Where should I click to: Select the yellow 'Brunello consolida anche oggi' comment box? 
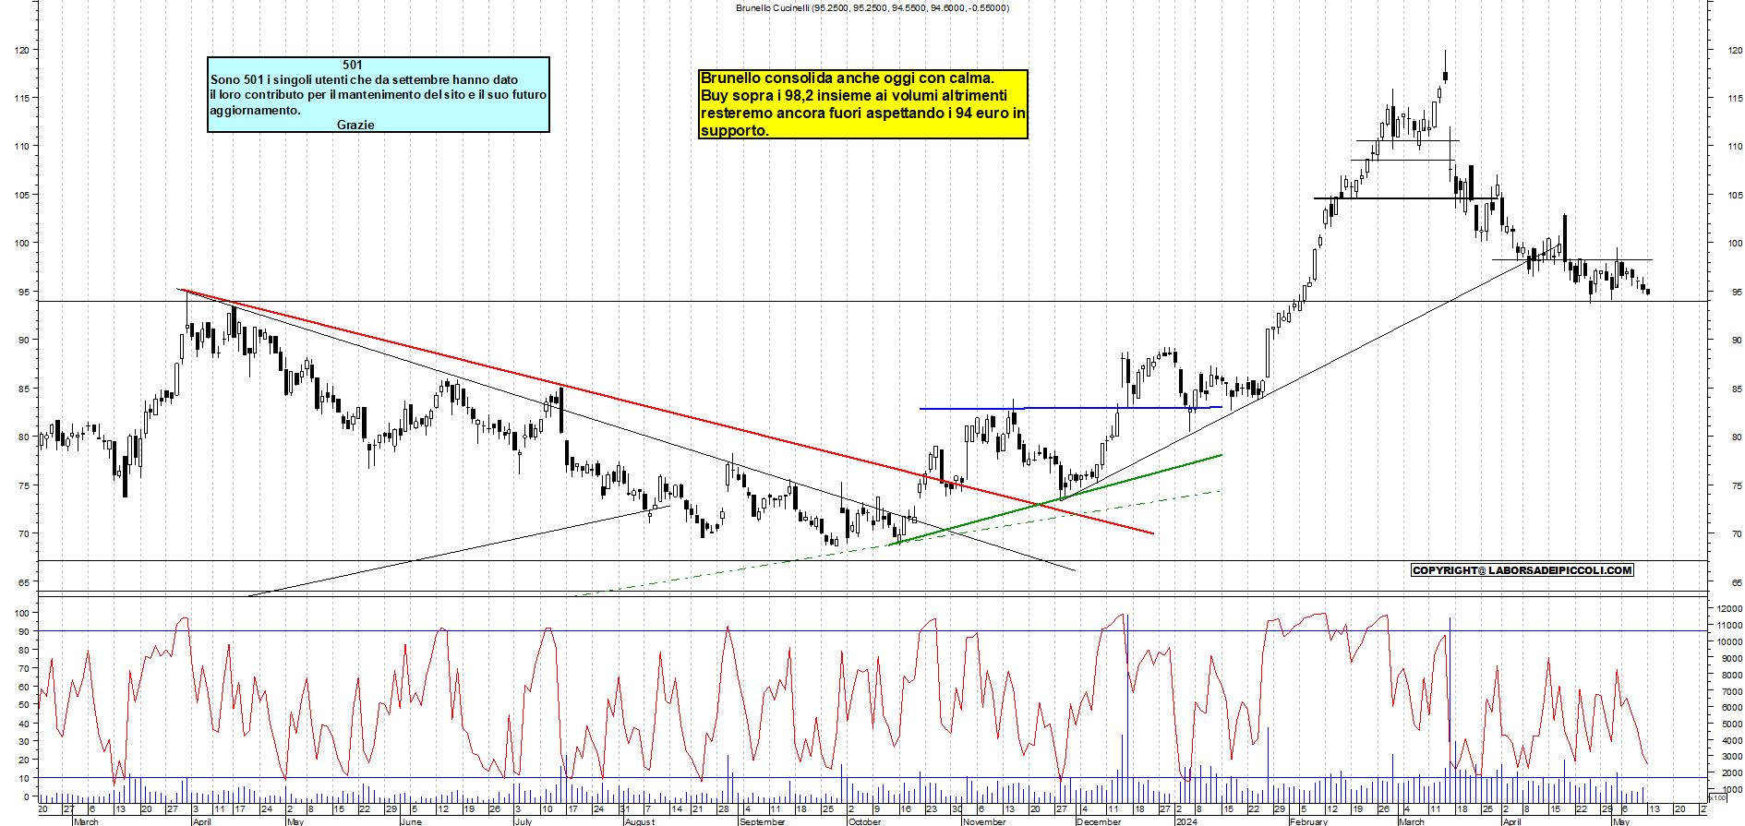pos(862,104)
